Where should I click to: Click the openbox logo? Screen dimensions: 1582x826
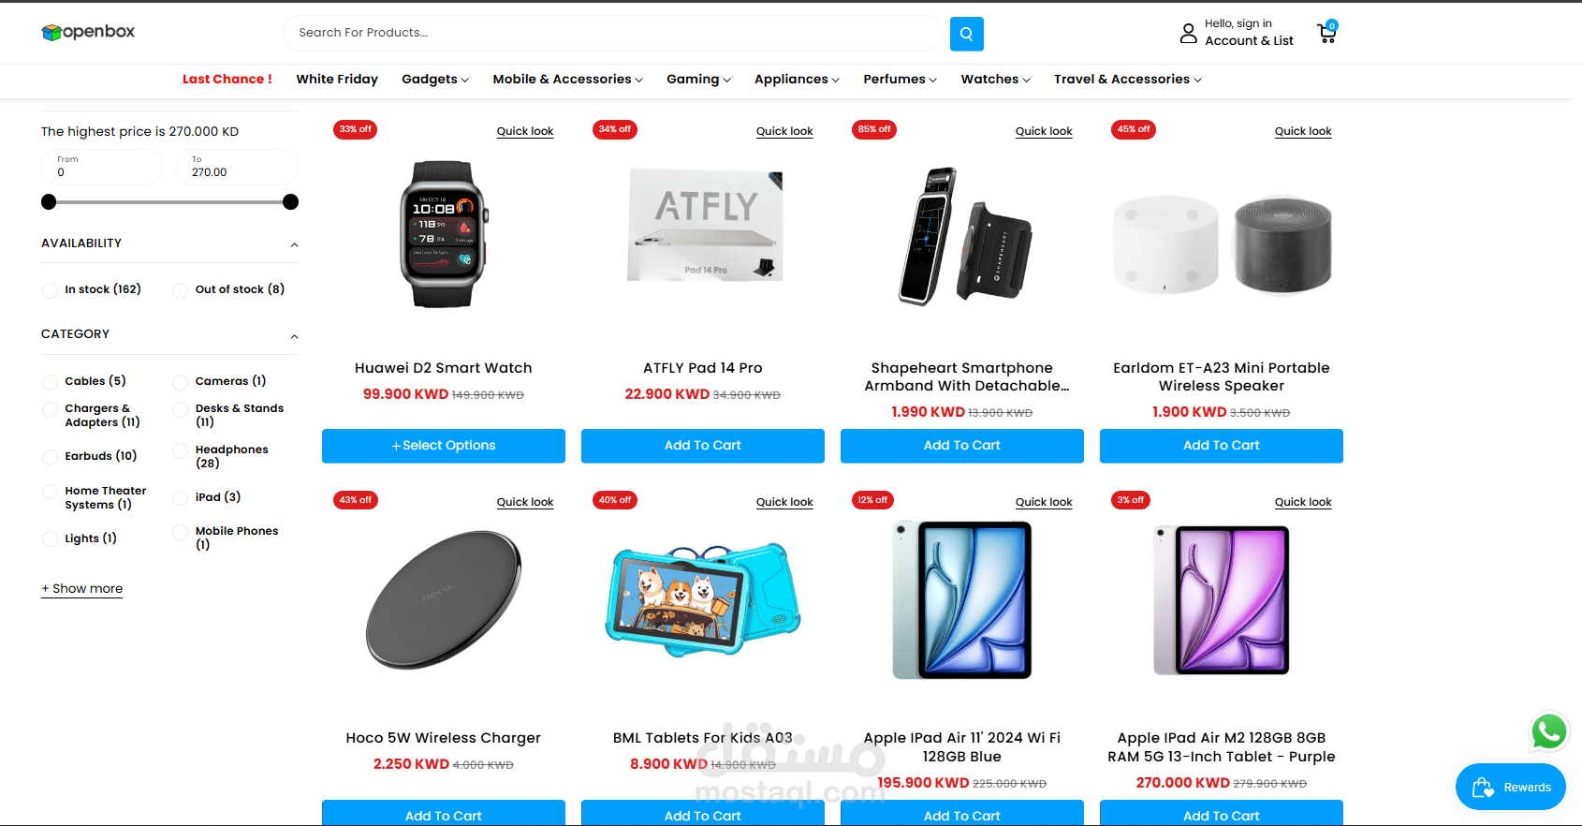(x=89, y=32)
